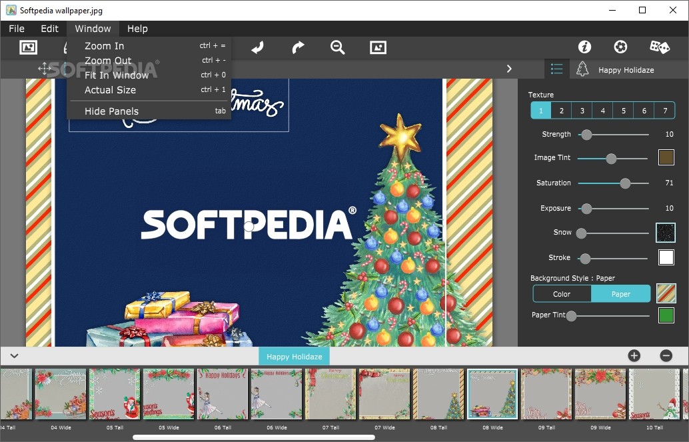Click the fit image toolbar icon
The image size is (689, 442).
coord(378,47)
